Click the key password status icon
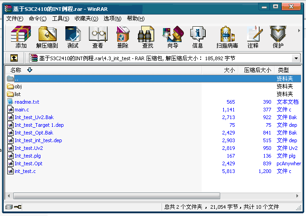Image resolution: width=306 pixels, height=216 pixels. tap(18, 207)
